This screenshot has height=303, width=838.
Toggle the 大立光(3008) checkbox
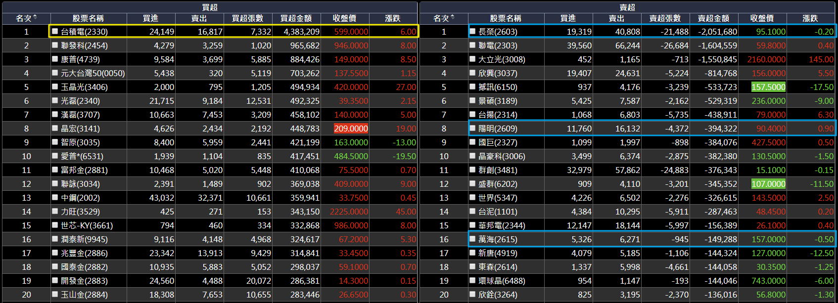(472, 59)
